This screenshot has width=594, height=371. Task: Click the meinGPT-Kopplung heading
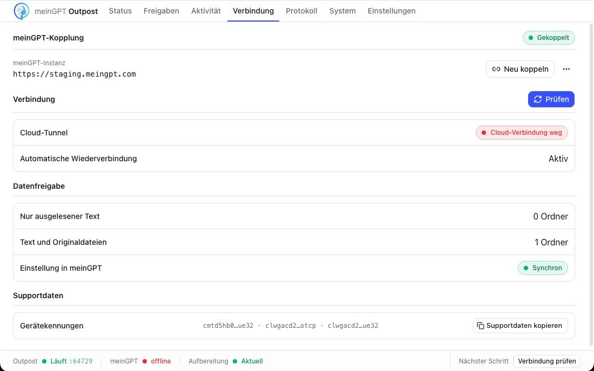49,38
